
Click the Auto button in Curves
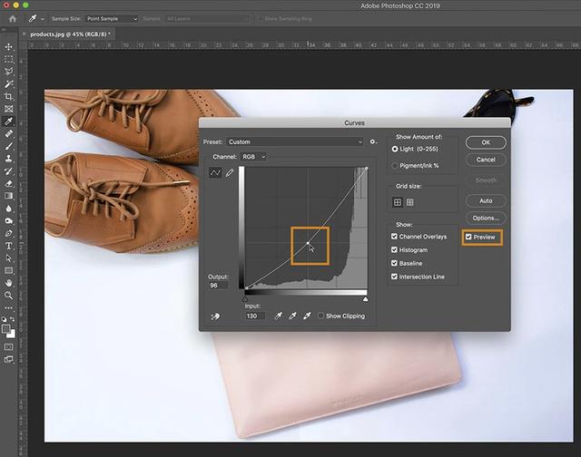[x=486, y=200]
